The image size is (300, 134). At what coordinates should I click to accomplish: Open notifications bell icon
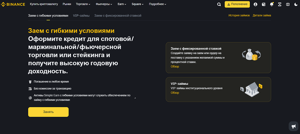coord(272,4)
